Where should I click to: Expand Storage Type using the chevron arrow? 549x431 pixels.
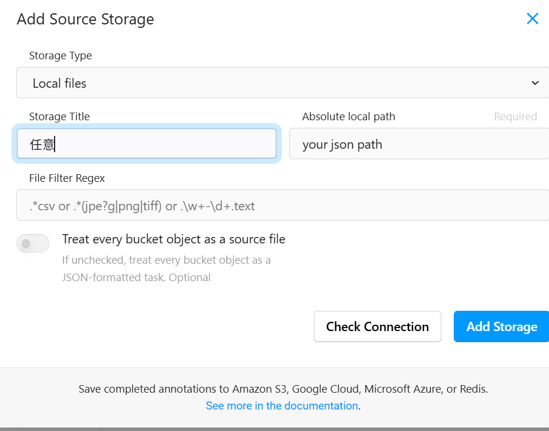(x=535, y=83)
